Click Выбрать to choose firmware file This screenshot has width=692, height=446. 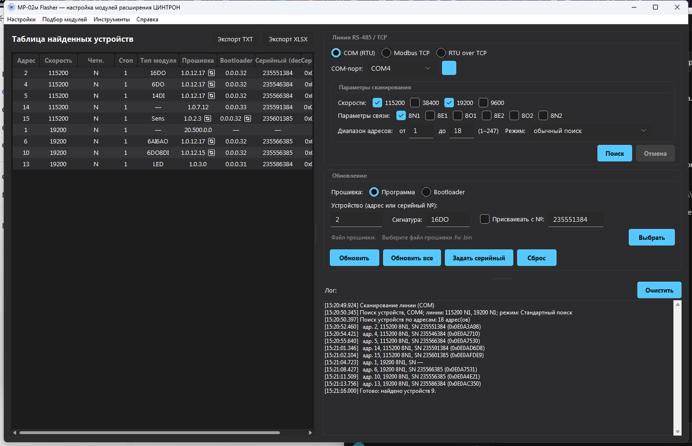pos(651,237)
